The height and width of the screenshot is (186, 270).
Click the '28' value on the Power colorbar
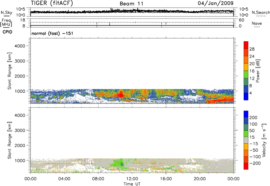click(252, 49)
